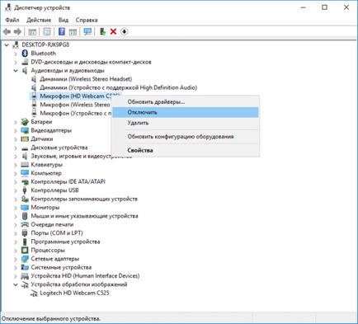This screenshot has height=324, width=358.
Task: Expand the Сетевые адаптеры category
Action: [16, 259]
